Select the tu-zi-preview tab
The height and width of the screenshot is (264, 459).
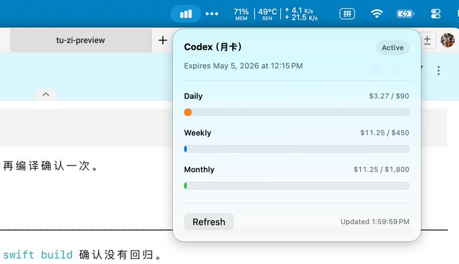tap(80, 40)
